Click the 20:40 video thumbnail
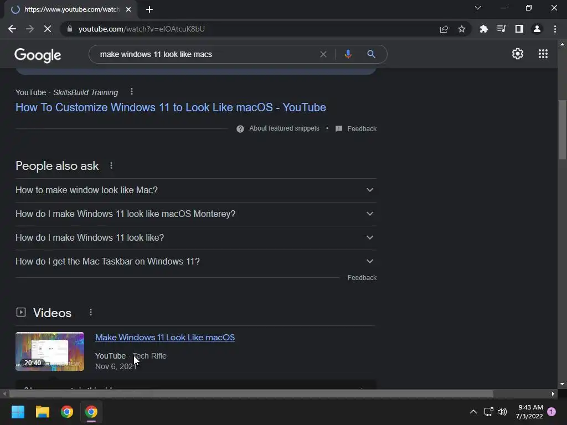This screenshot has height=425, width=567. tap(50, 351)
